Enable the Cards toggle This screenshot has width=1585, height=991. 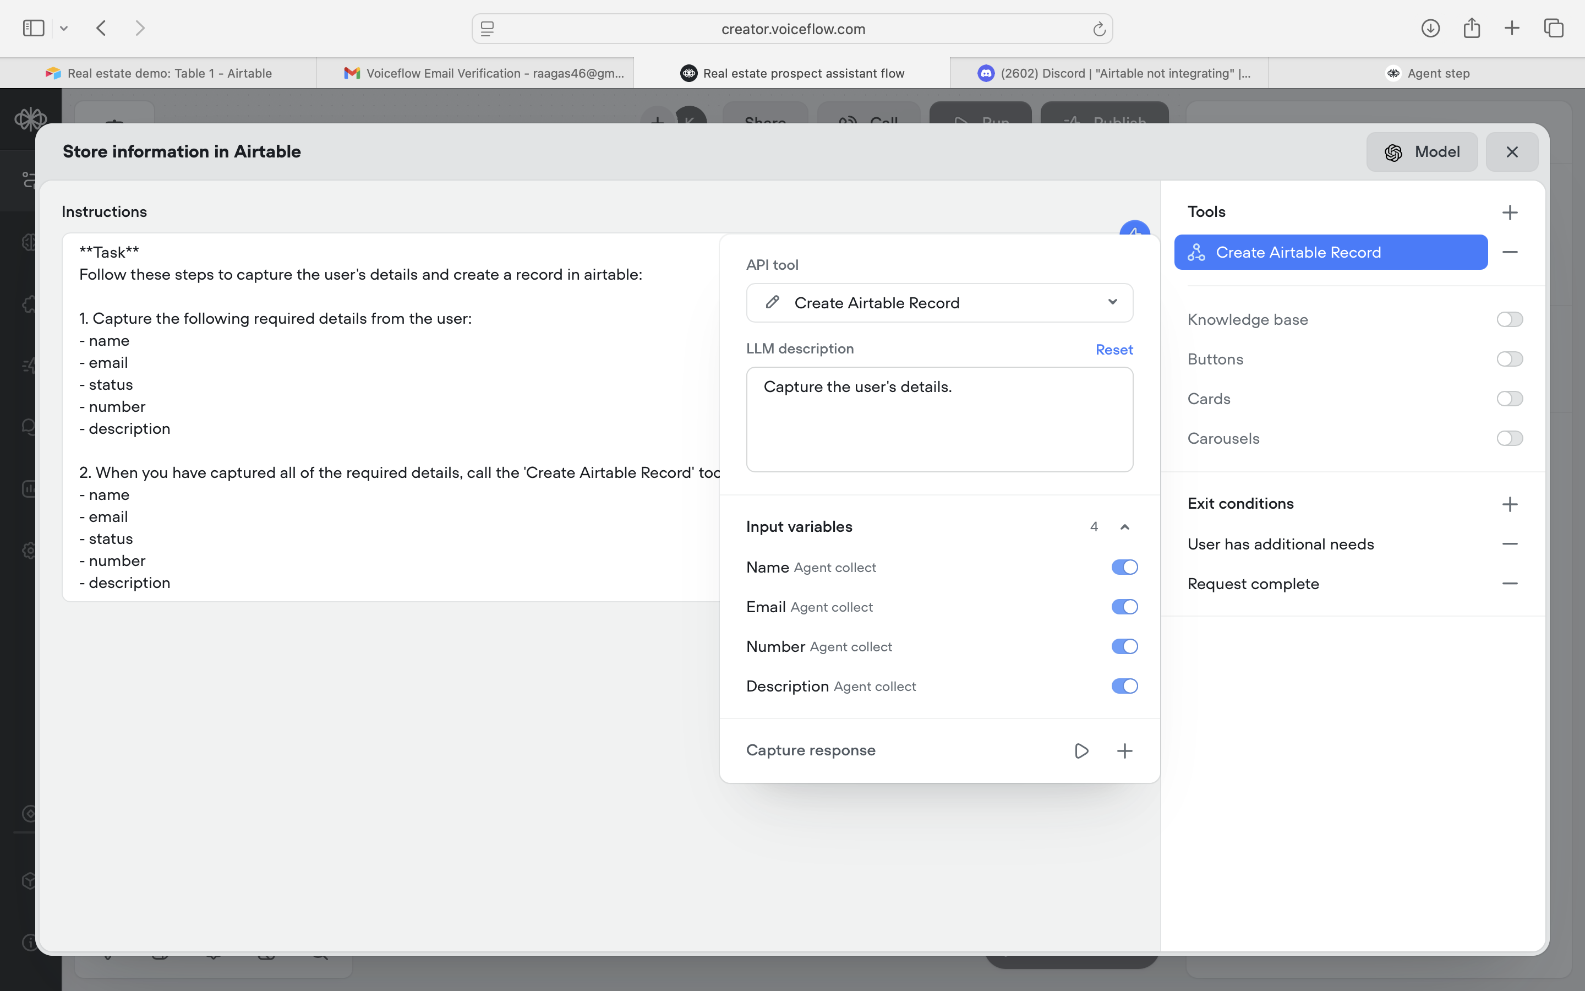1510,399
